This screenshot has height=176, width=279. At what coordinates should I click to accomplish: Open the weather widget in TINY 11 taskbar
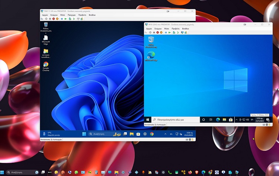click(51, 134)
